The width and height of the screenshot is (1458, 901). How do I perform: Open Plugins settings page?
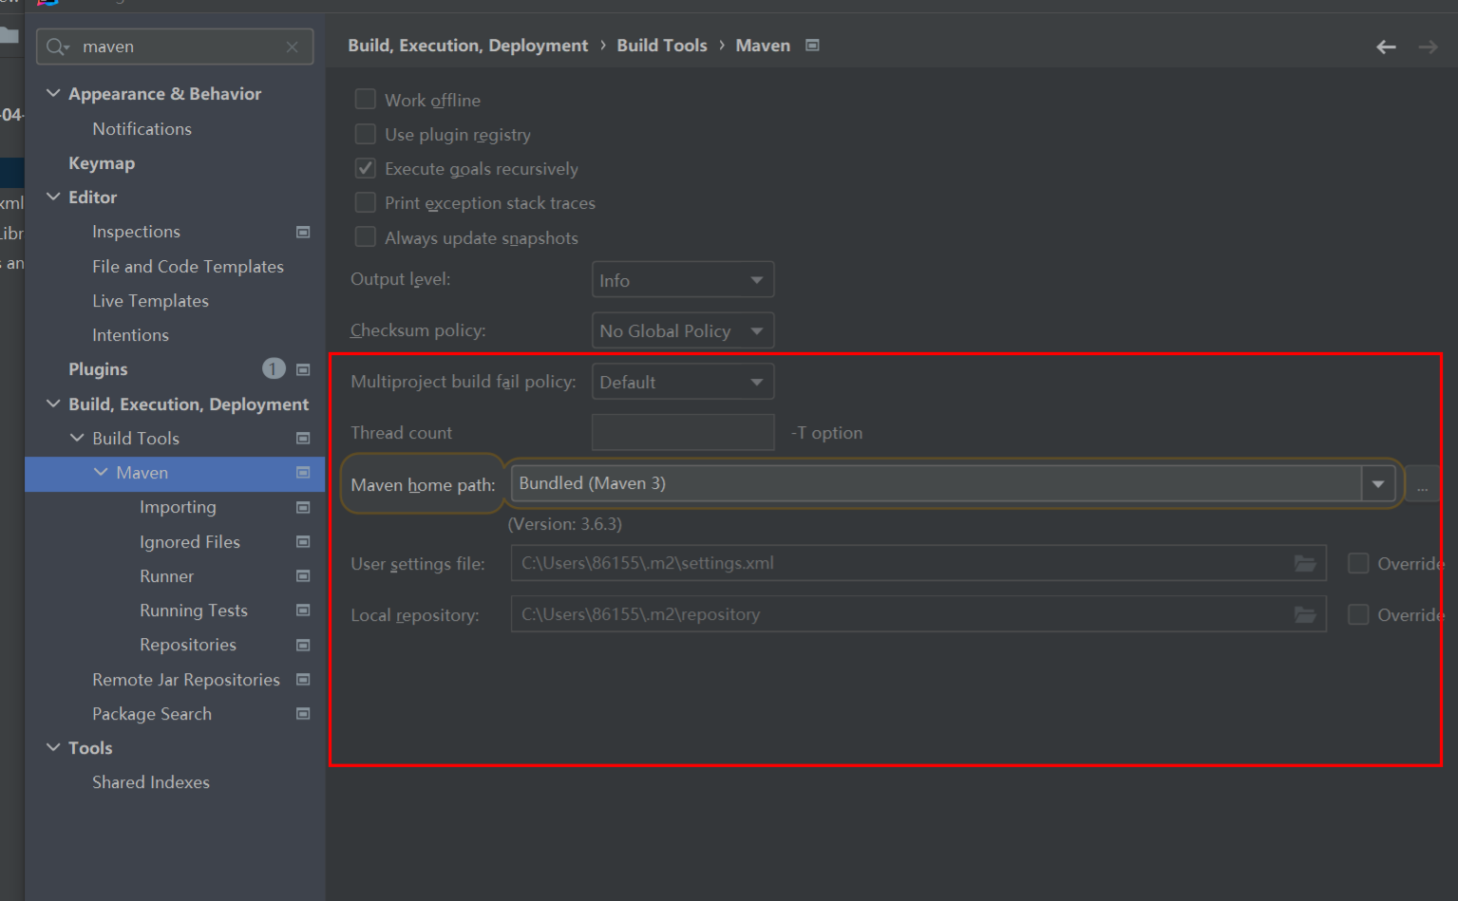pyautogui.click(x=98, y=369)
